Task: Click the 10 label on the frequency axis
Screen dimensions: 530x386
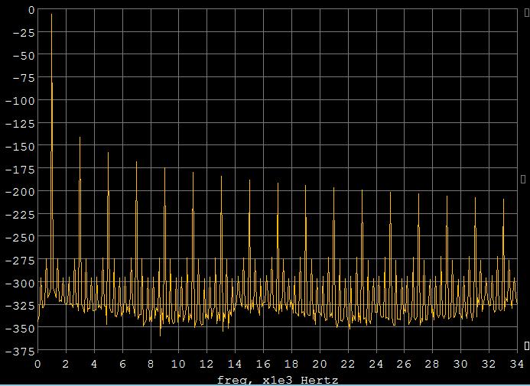Action: 178,364
